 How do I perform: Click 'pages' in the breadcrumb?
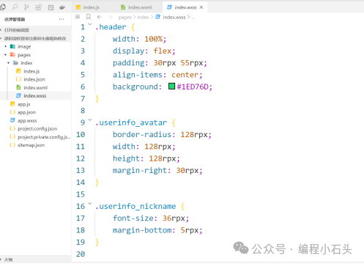pos(125,17)
